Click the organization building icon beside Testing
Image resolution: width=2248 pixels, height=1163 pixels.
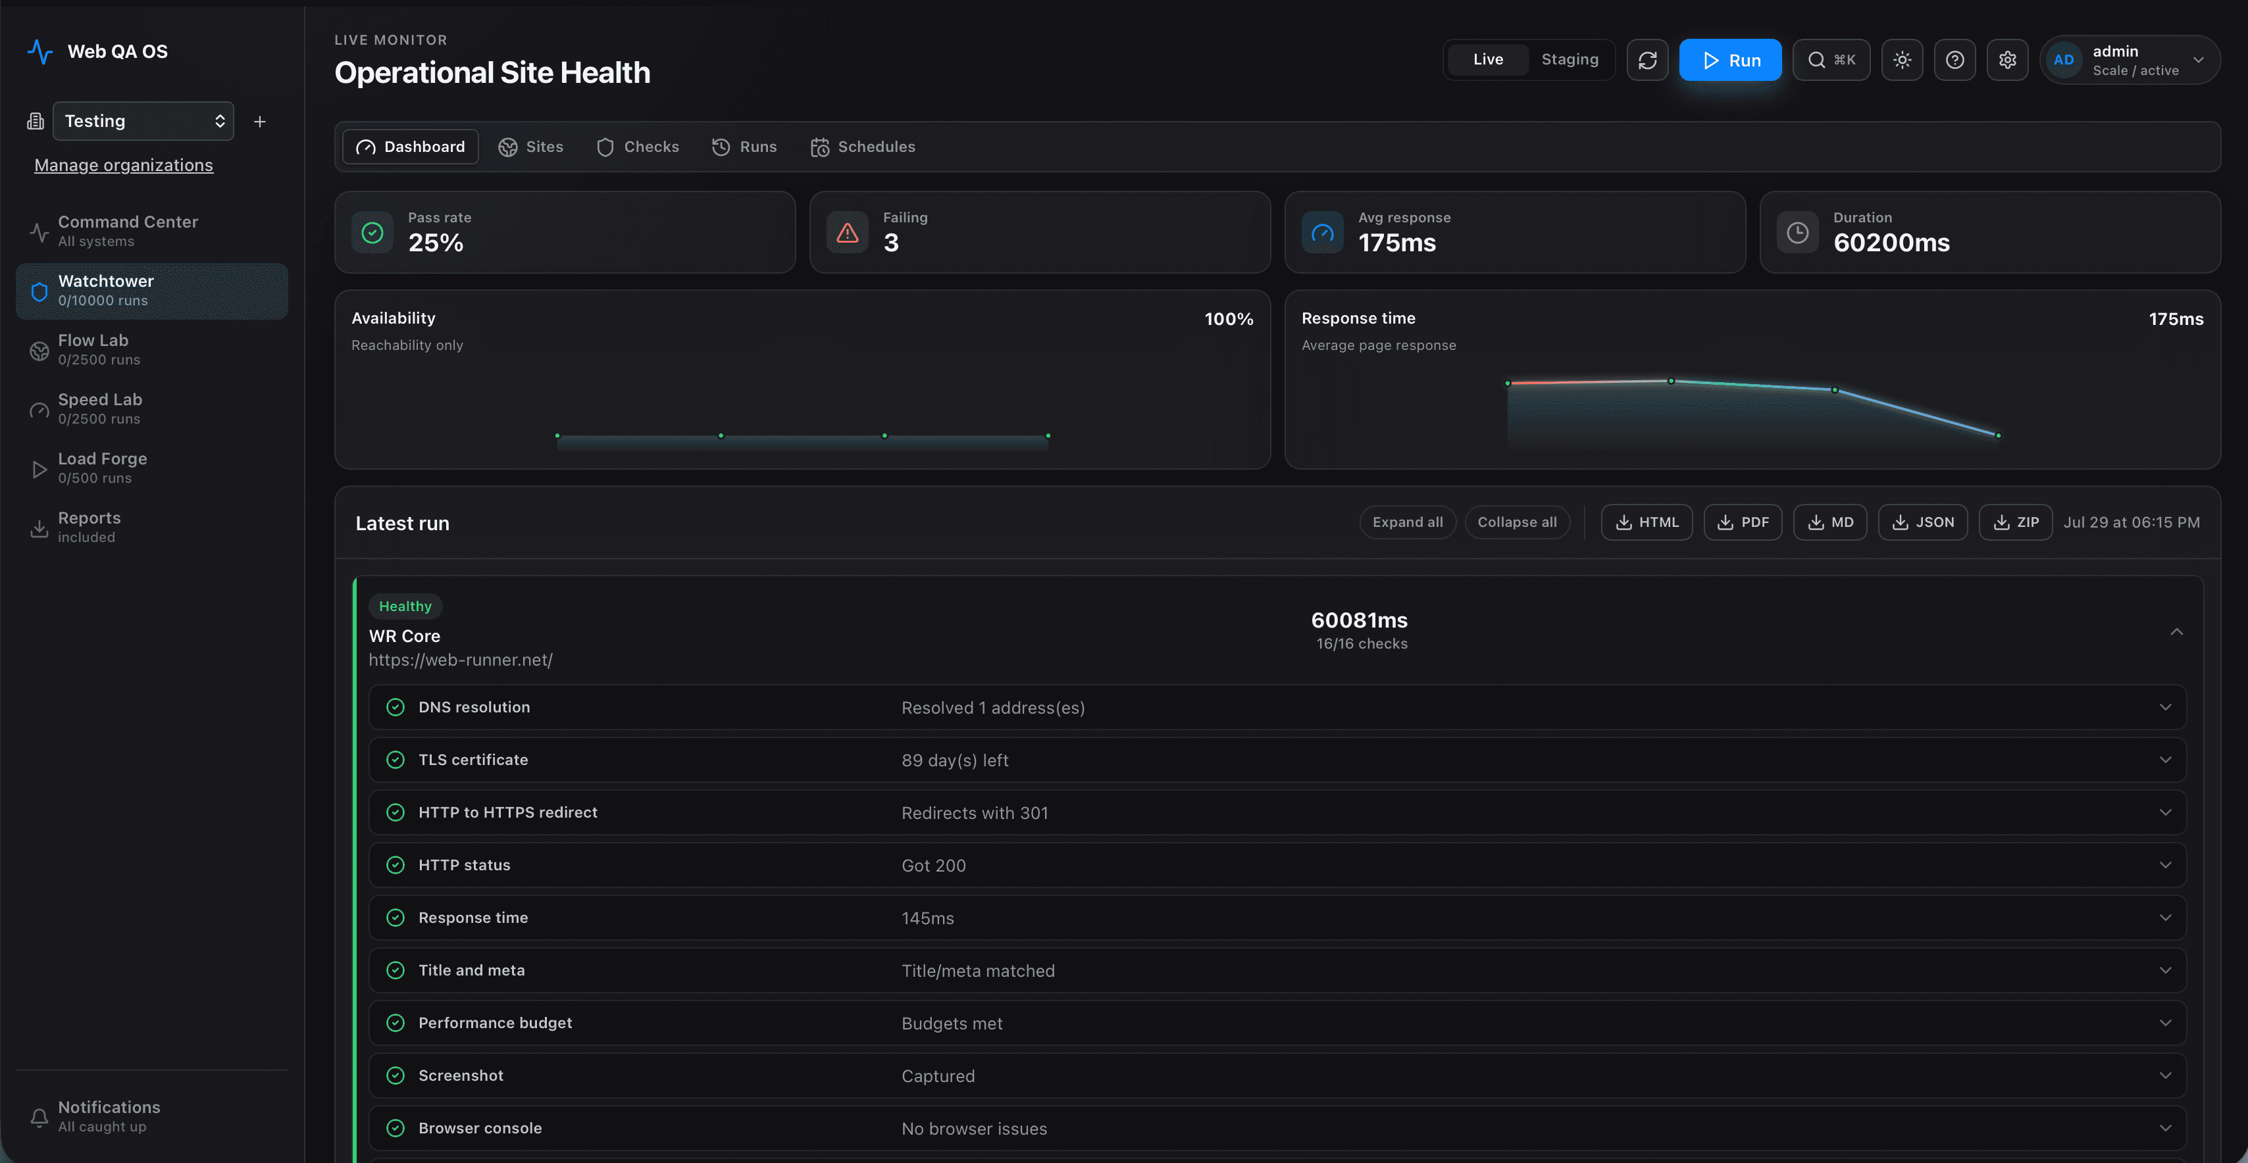(x=36, y=121)
